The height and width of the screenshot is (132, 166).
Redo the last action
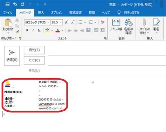point(22,4)
